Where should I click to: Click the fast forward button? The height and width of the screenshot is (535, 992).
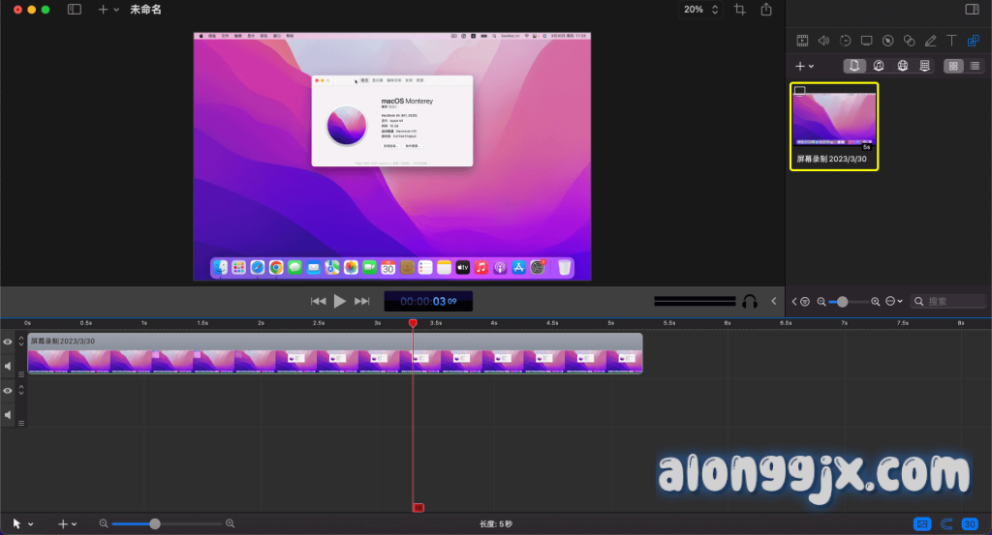(363, 301)
